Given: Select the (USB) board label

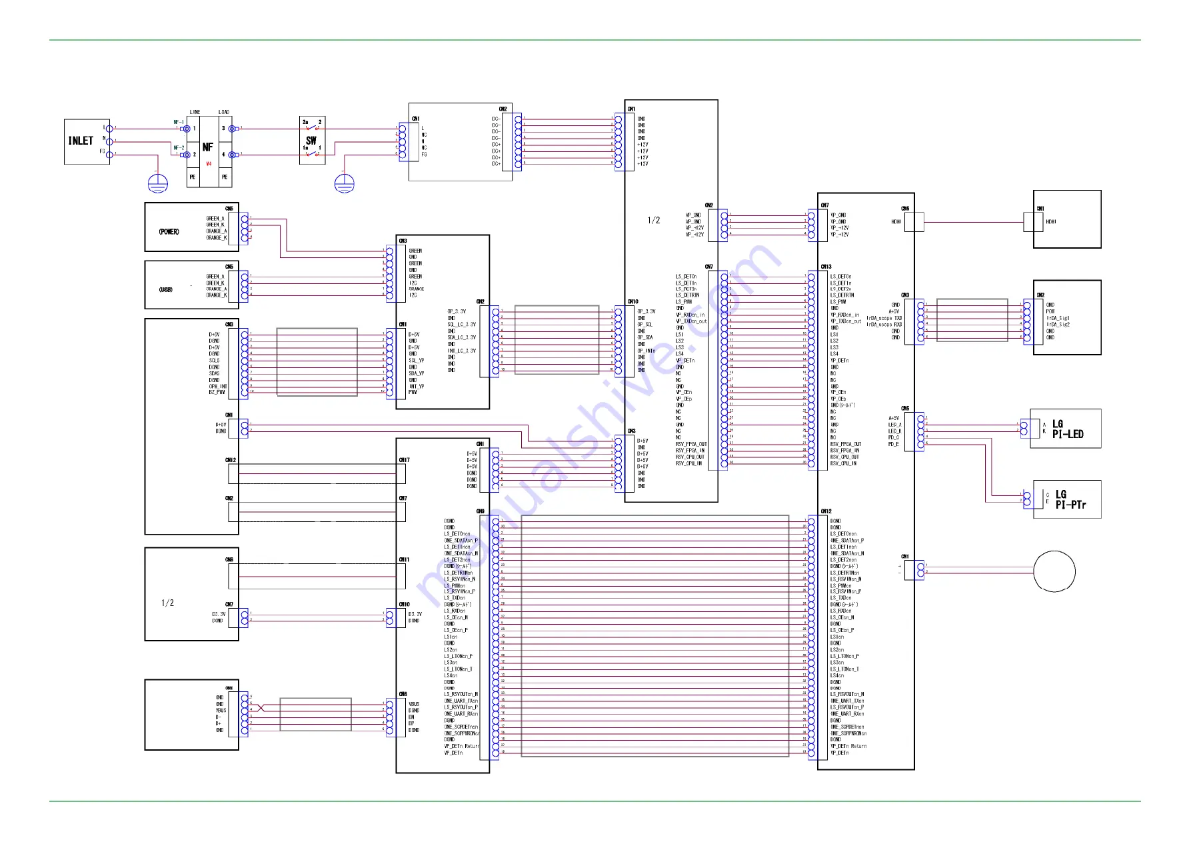Looking at the screenshot, I should [x=166, y=290].
